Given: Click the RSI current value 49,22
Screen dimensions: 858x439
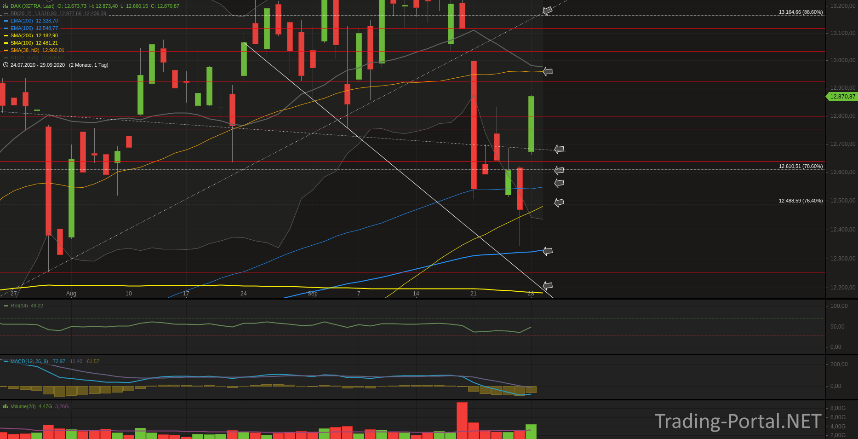Looking at the screenshot, I should (37, 306).
